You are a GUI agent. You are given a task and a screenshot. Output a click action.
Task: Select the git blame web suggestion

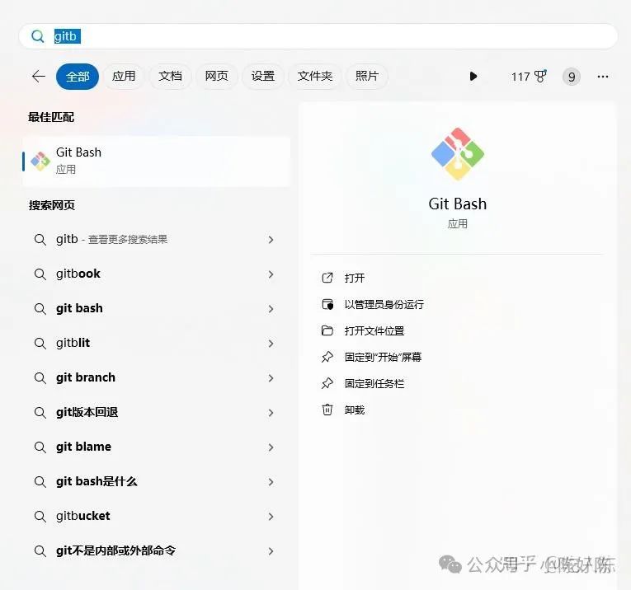coord(156,447)
